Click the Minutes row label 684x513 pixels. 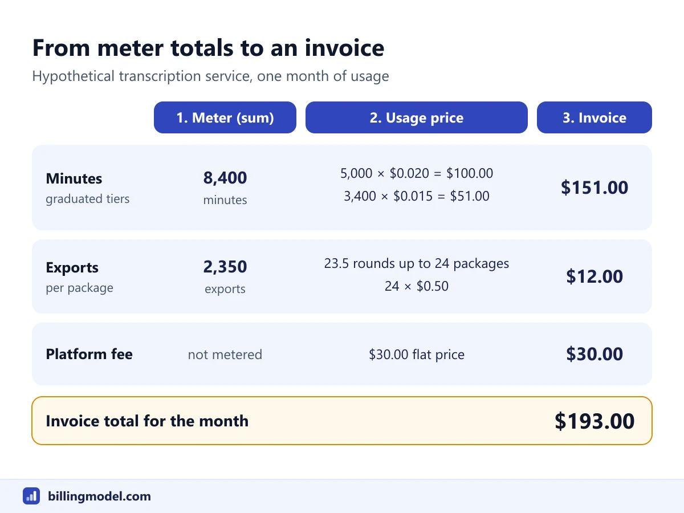[74, 178]
